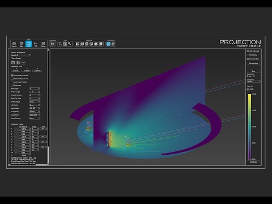
Task: Open the Frequency dropdown in right panel
Action: pos(253,82)
